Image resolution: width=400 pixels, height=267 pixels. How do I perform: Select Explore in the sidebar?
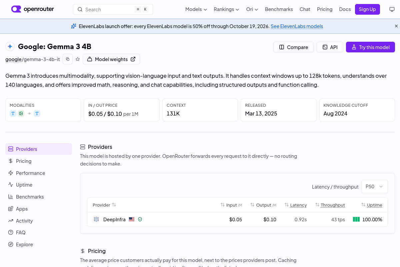tap(39, 244)
